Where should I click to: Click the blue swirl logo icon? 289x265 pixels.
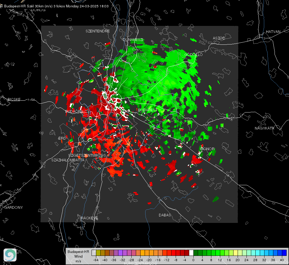[x=10, y=255]
